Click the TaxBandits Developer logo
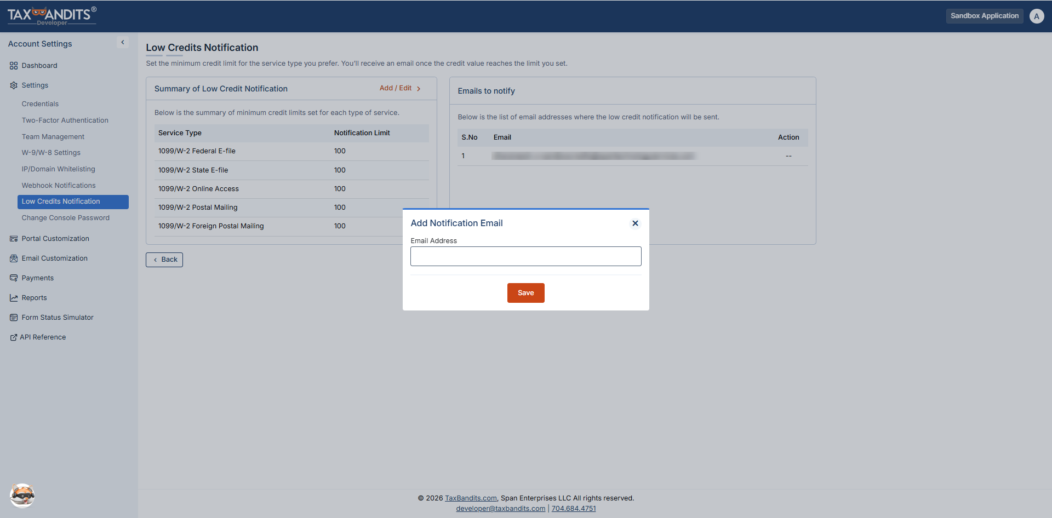Image resolution: width=1052 pixels, height=518 pixels. point(52,16)
